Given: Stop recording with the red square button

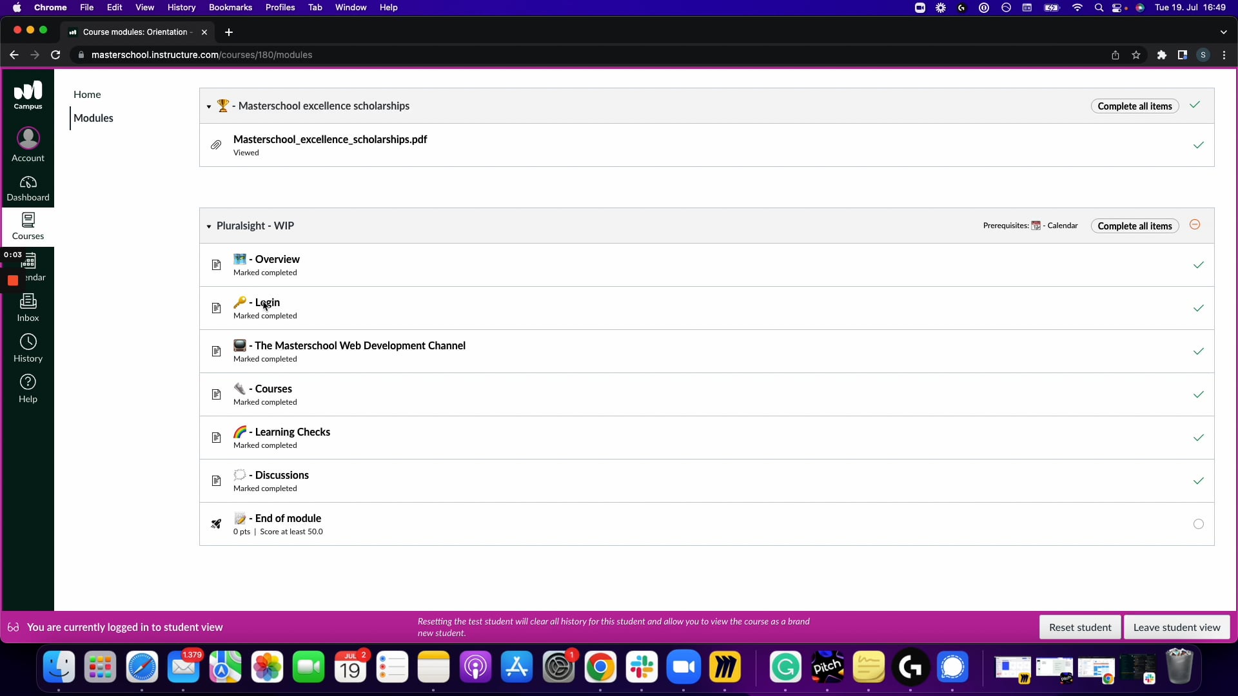Looking at the screenshot, I should 13,280.
